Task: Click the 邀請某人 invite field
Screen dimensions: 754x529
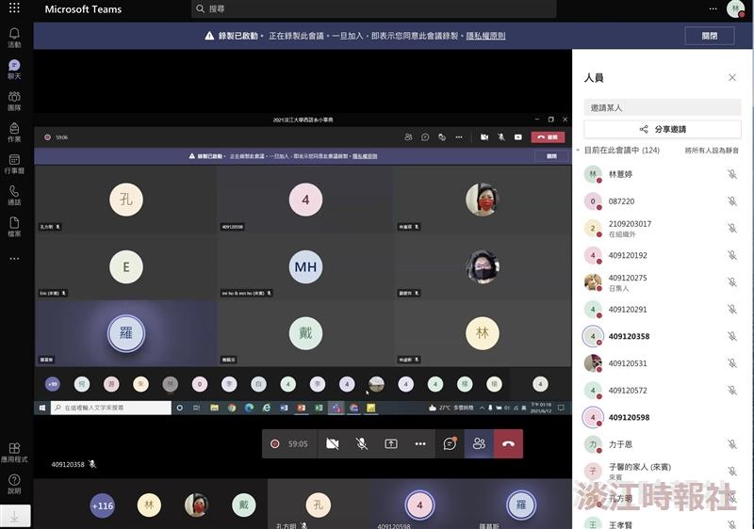Action: coord(663,107)
